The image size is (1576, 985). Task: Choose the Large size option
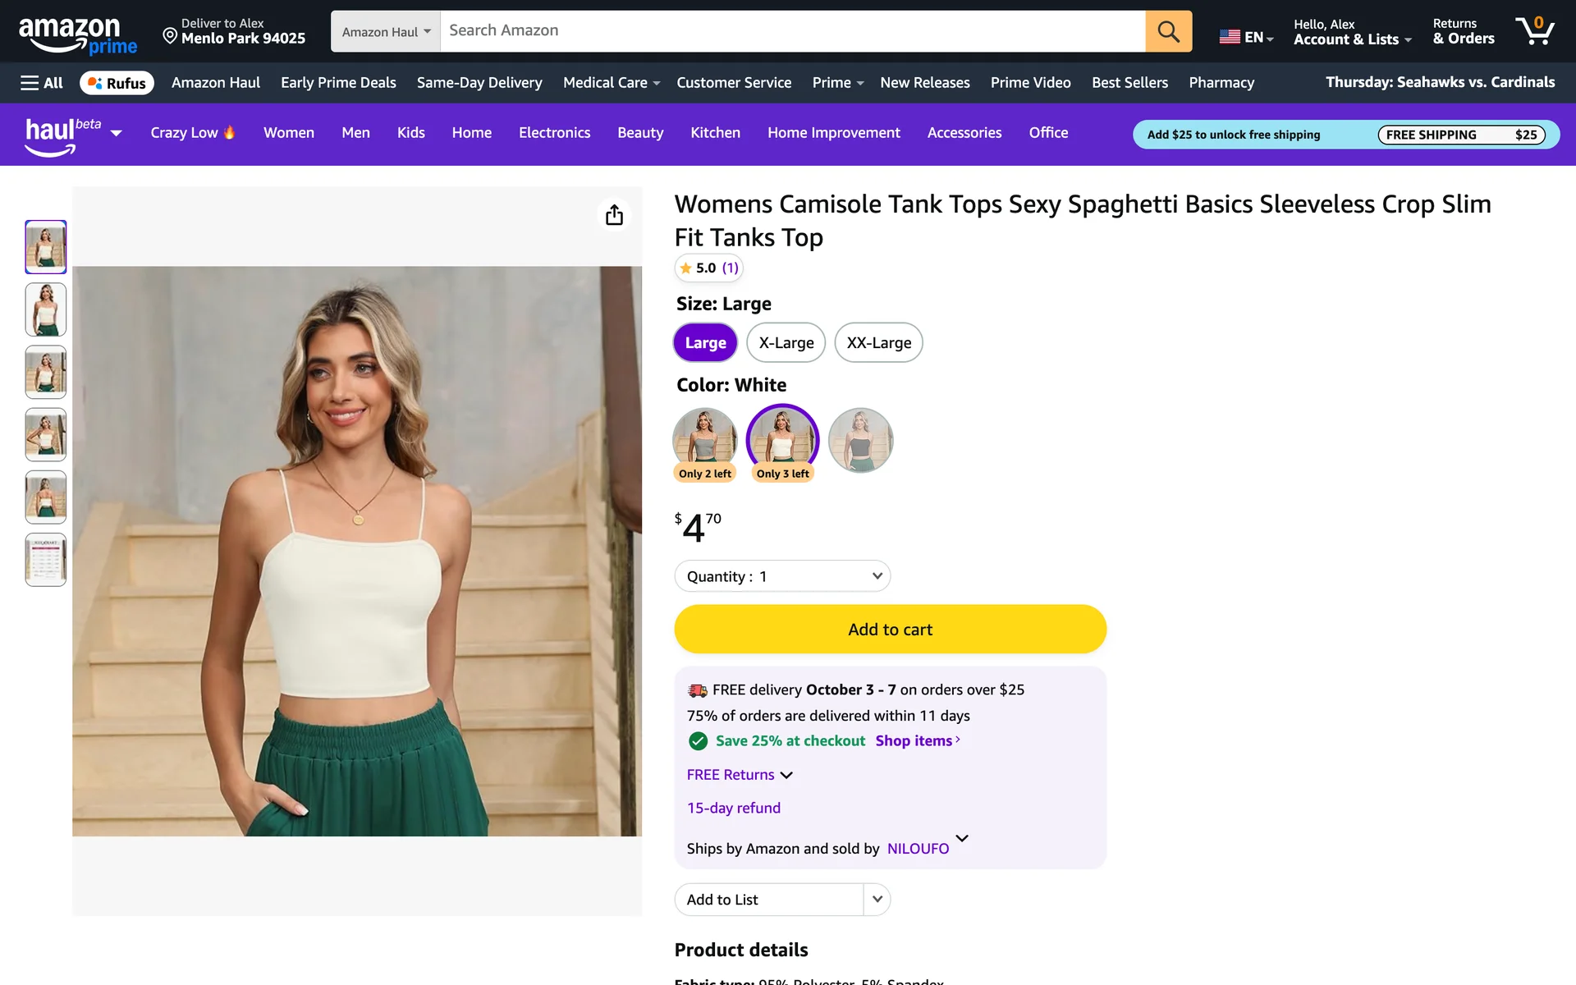(705, 343)
